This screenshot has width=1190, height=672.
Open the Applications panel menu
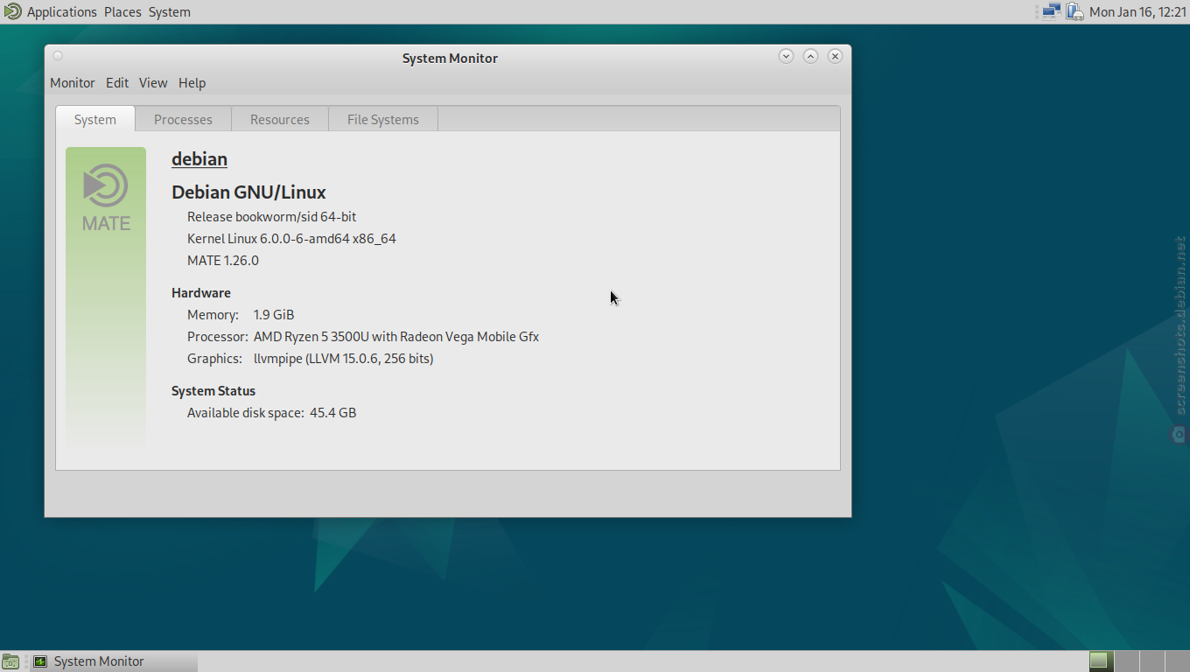click(x=61, y=12)
